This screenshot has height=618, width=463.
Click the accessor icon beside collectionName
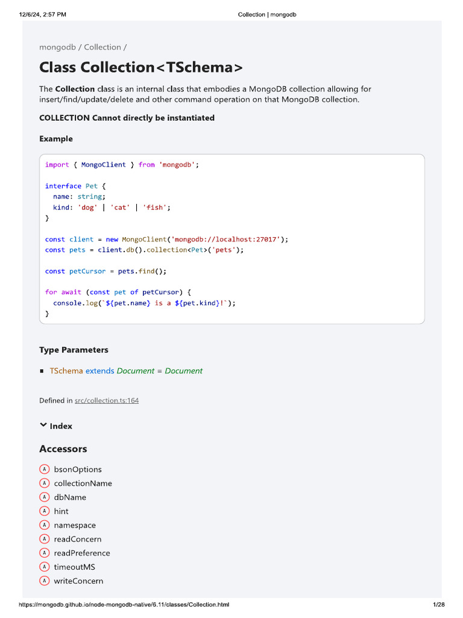[44, 483]
